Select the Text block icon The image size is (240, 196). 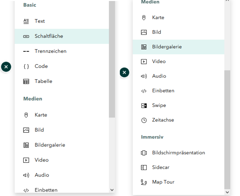[x=26, y=21]
